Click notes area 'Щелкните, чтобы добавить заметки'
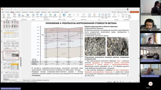The width and height of the screenshot is (161, 90). [36, 80]
